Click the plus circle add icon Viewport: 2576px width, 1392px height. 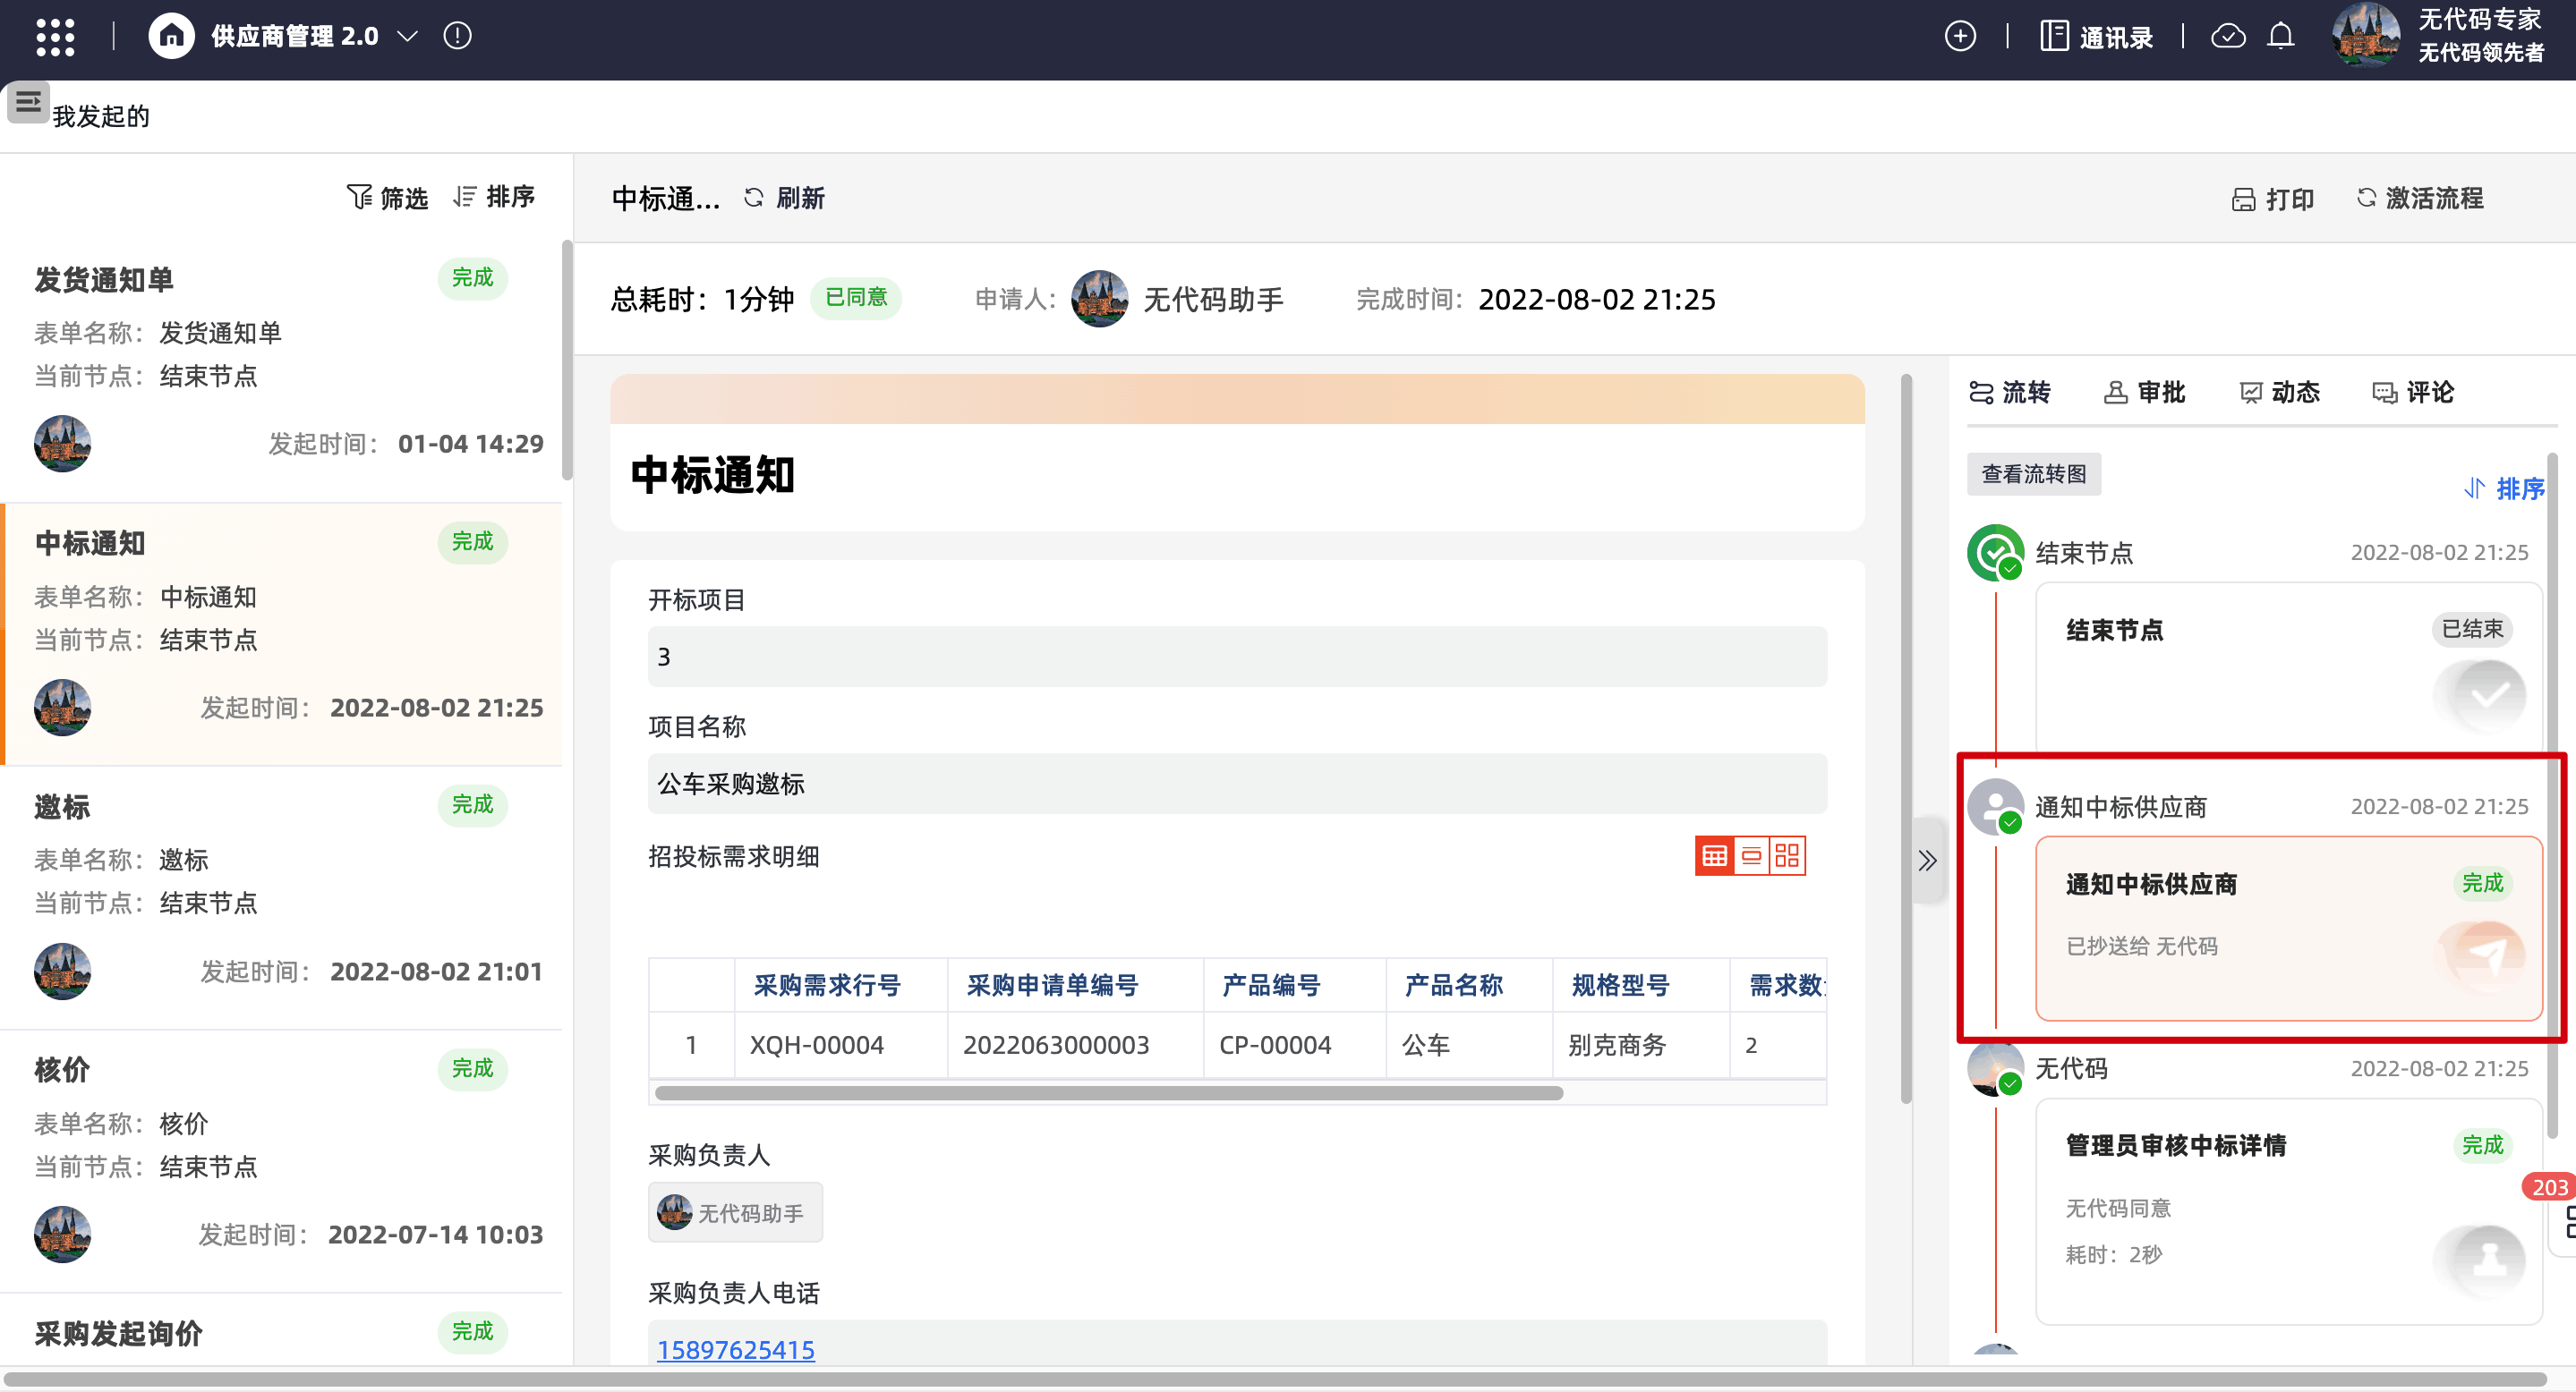(1959, 37)
